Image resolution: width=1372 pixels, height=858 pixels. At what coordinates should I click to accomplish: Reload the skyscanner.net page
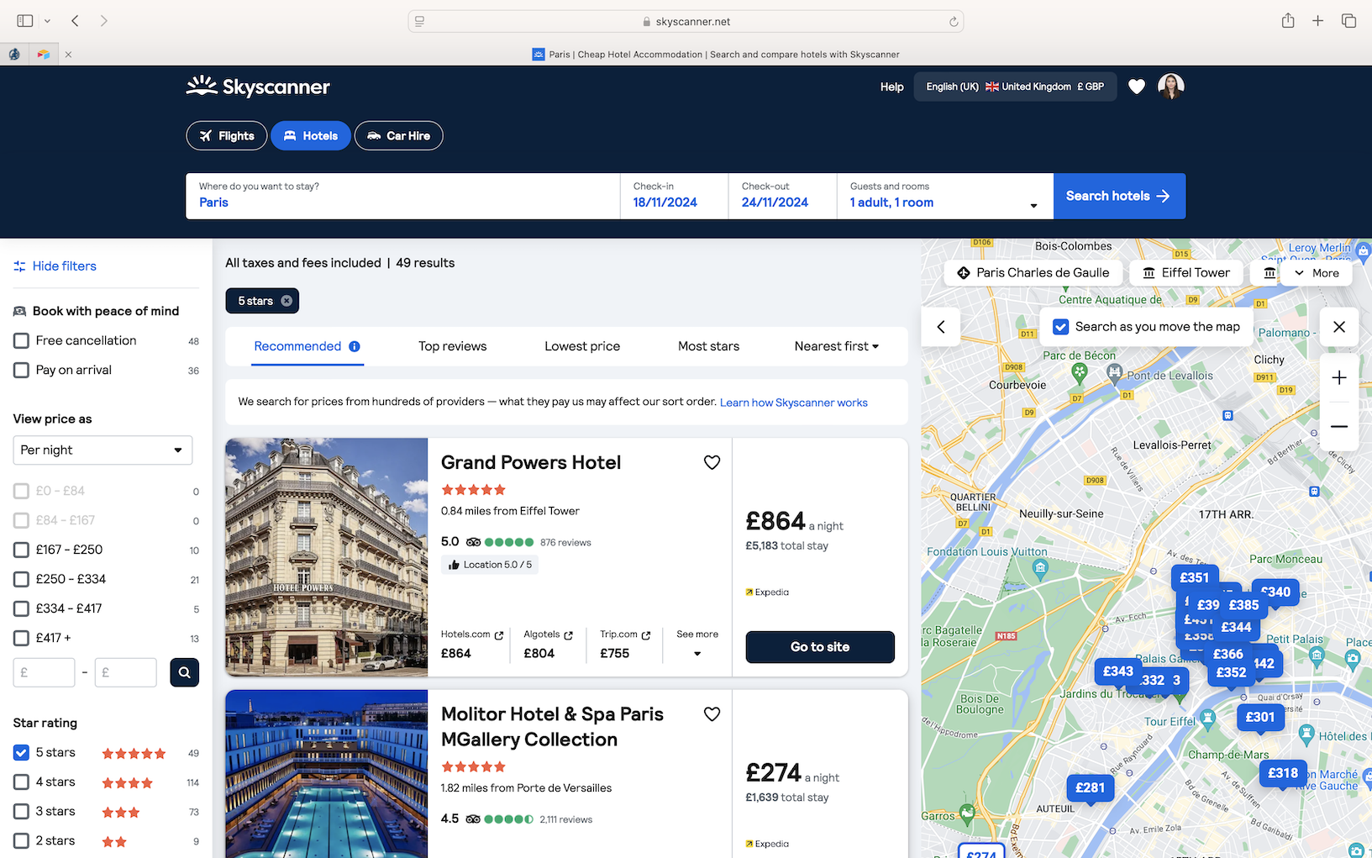pos(954,22)
